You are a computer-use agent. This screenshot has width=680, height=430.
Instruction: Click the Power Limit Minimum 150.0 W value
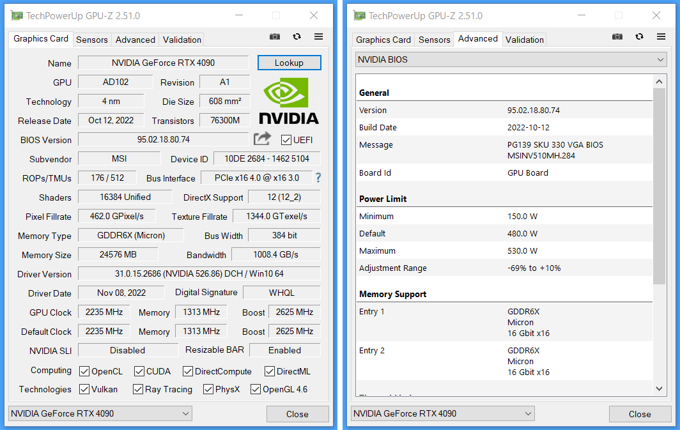pos(523,216)
